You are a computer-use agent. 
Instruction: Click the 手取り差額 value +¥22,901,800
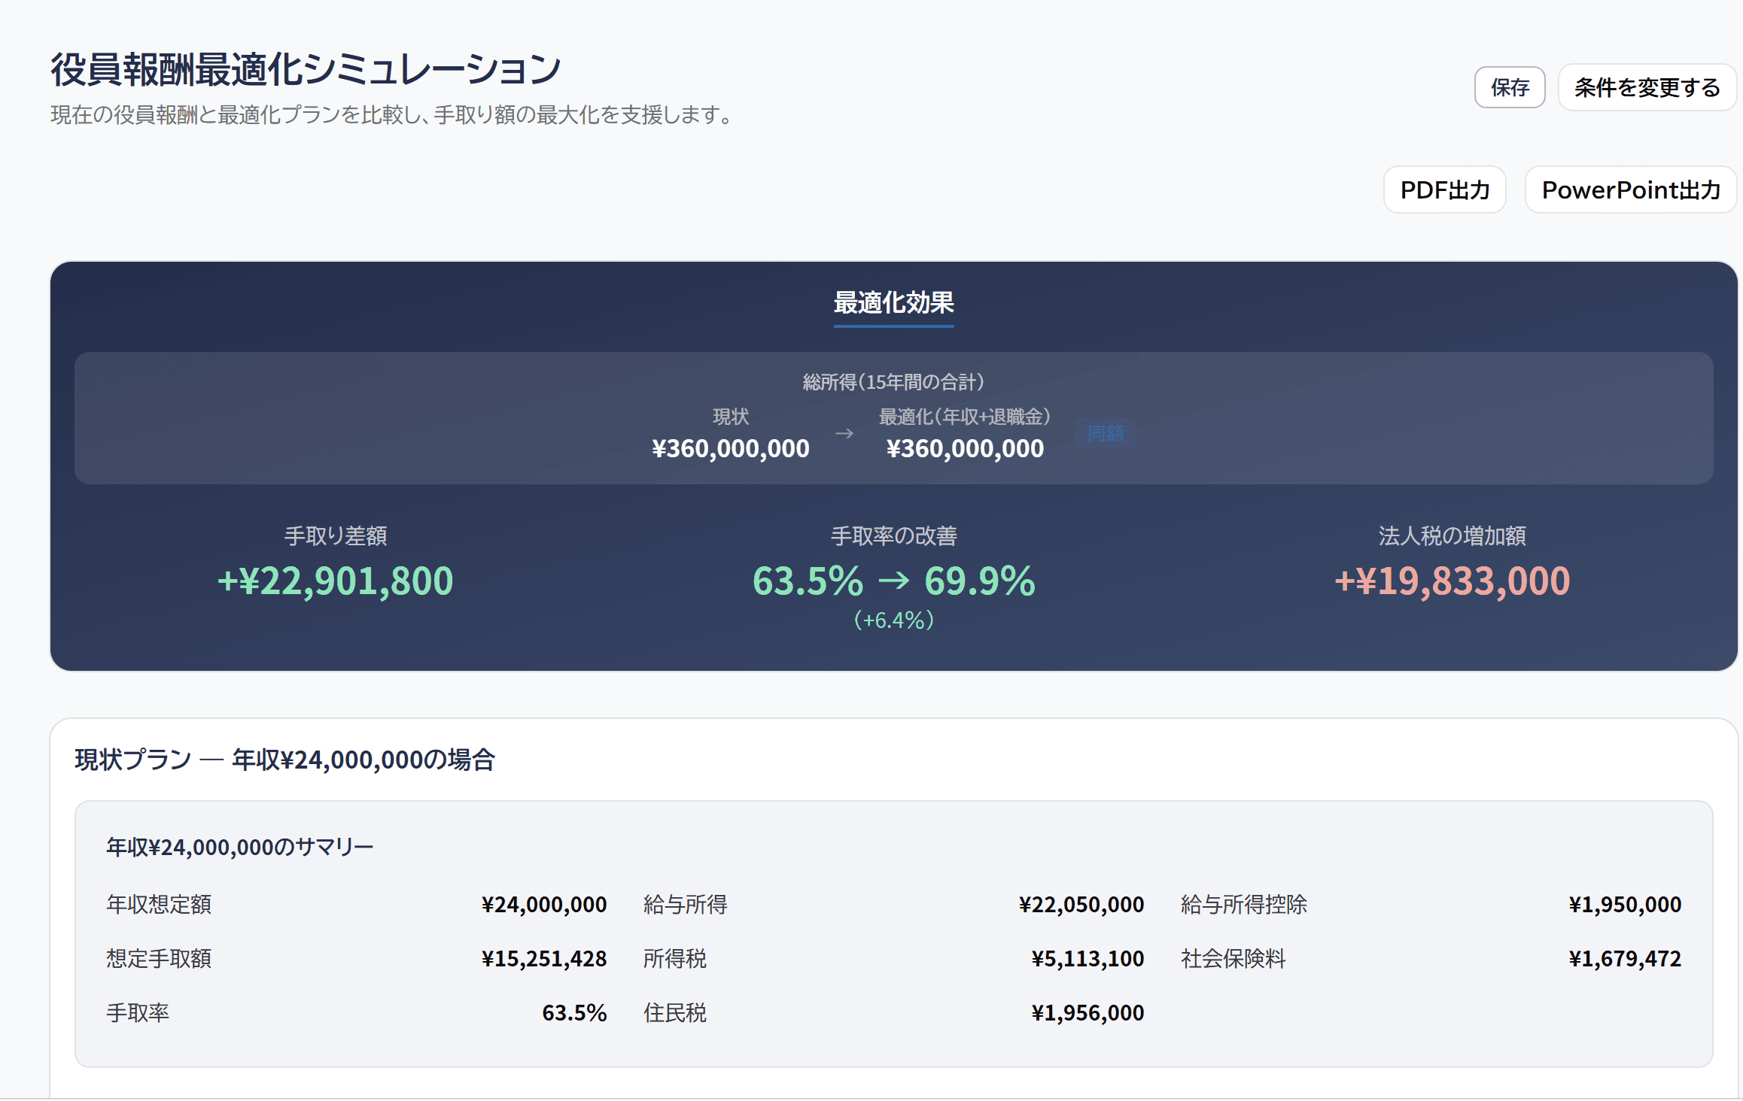pos(335,581)
